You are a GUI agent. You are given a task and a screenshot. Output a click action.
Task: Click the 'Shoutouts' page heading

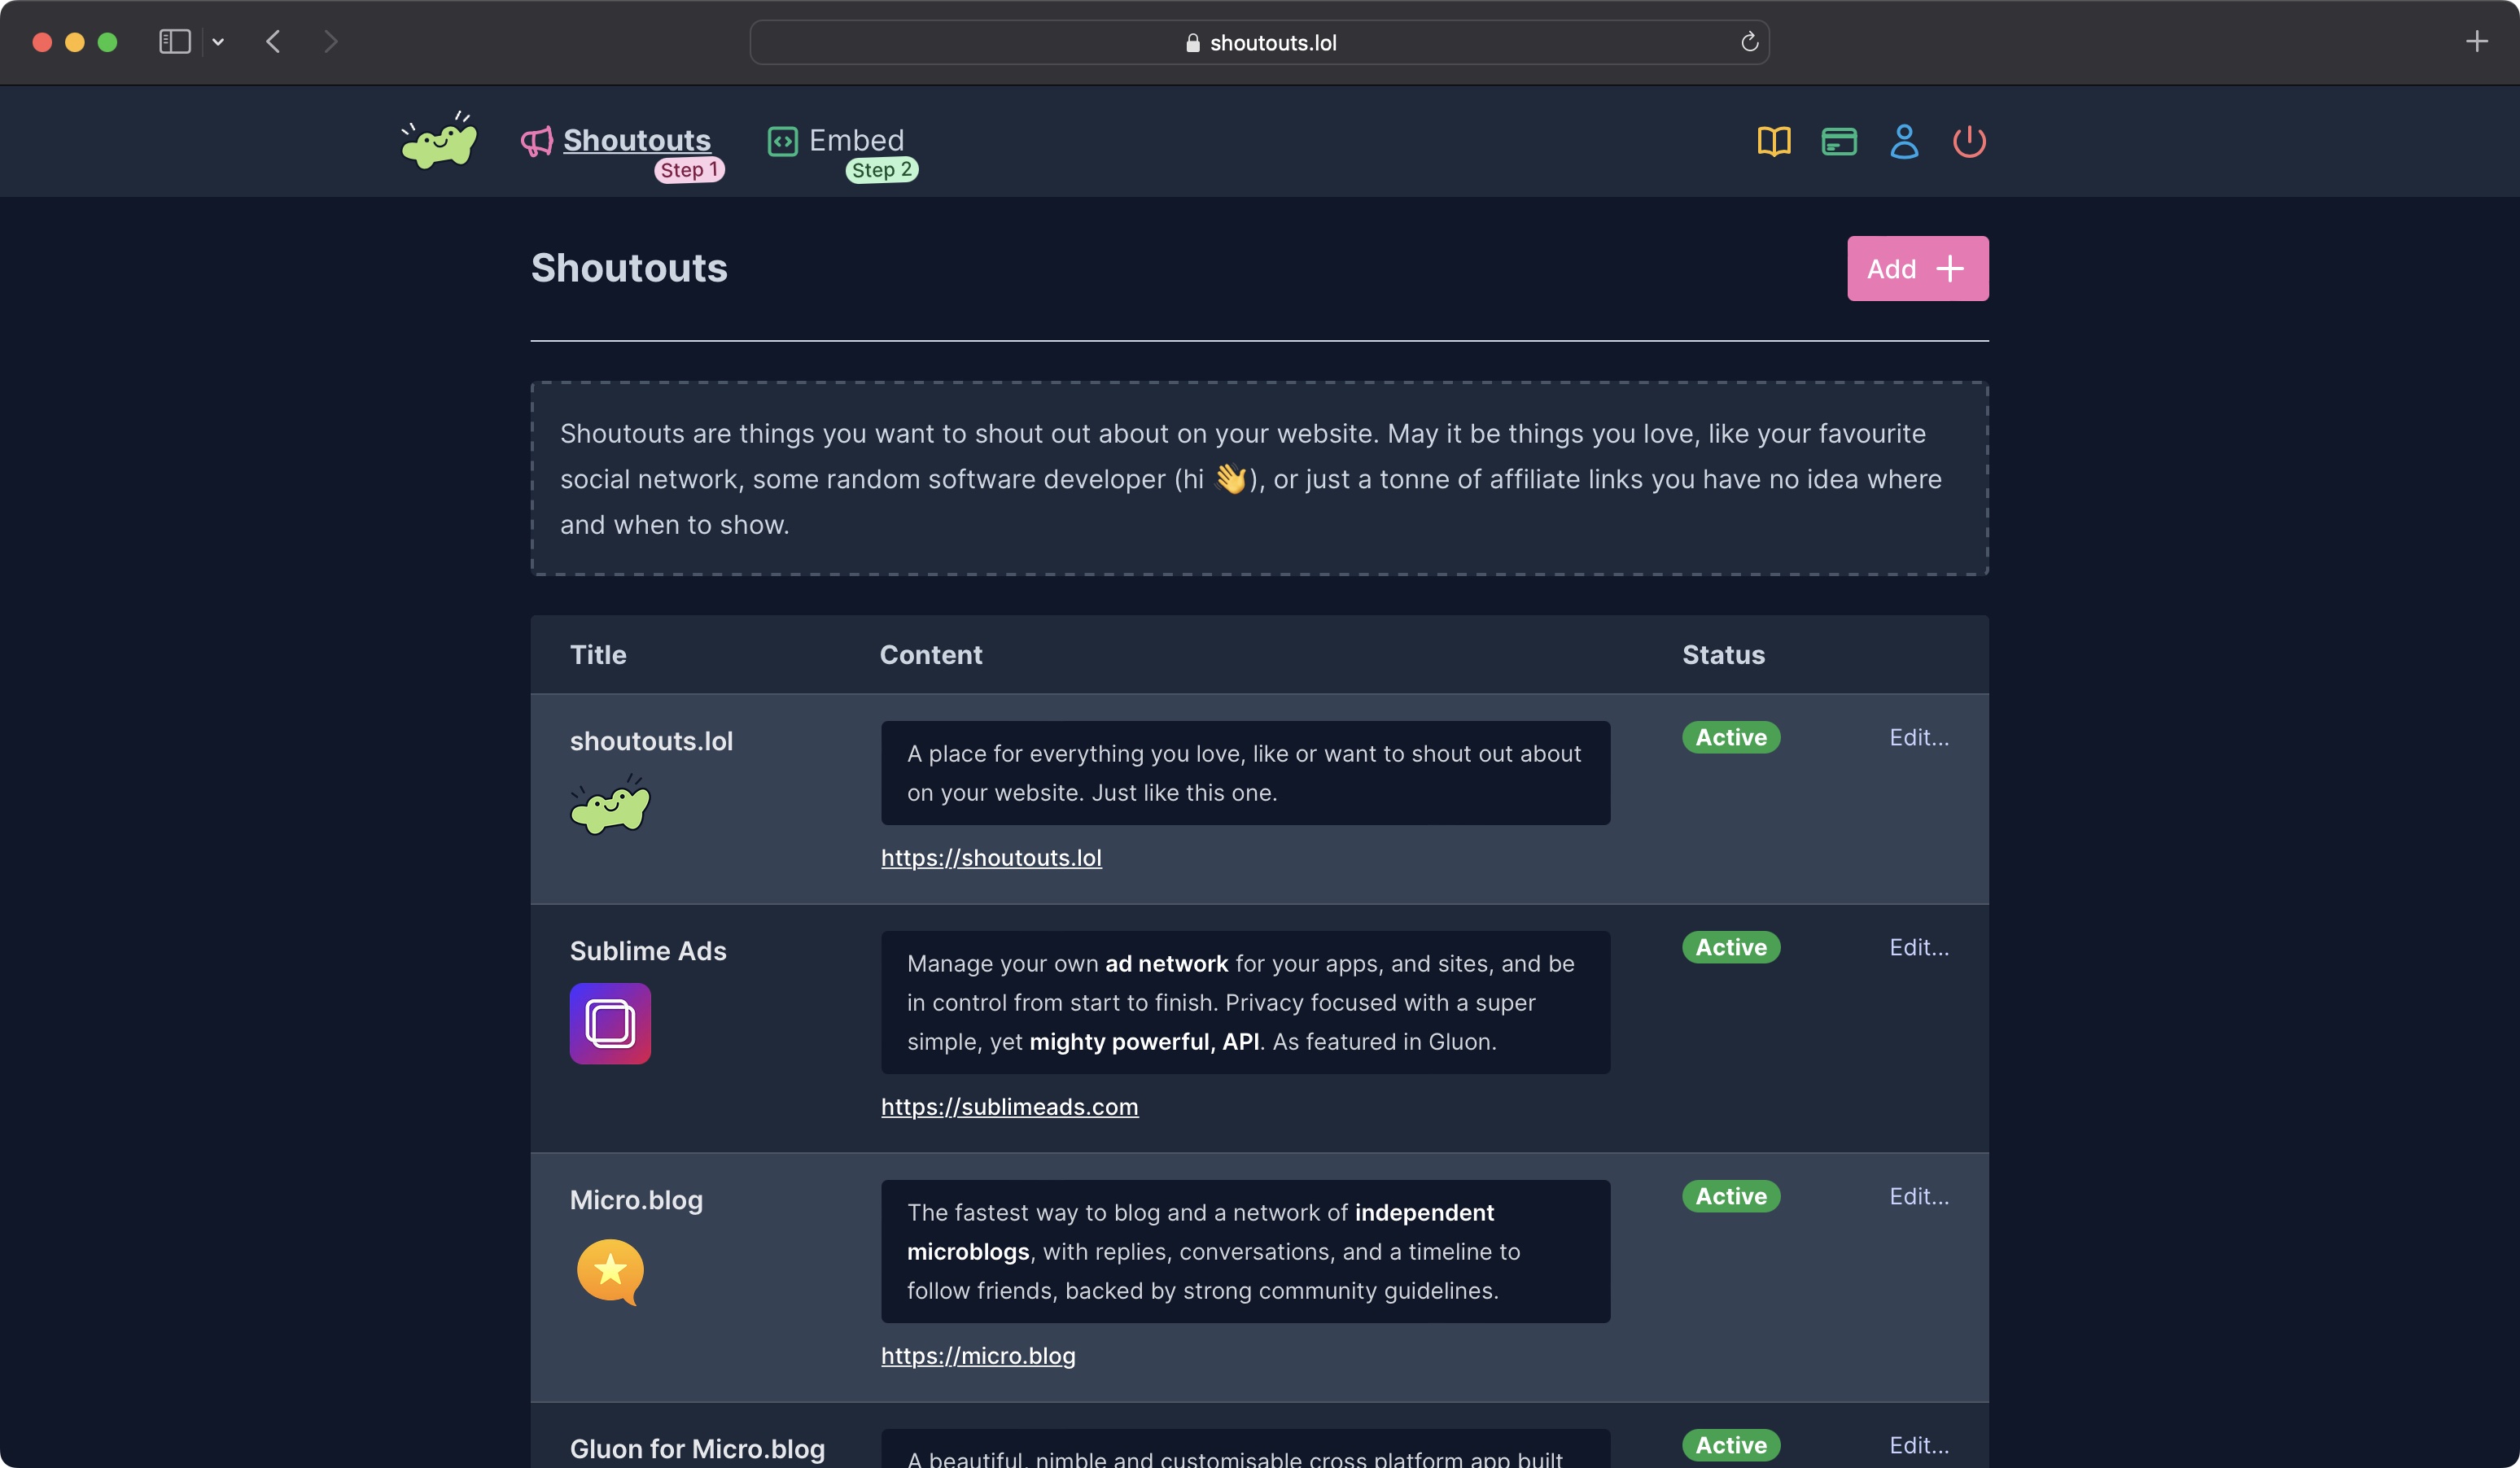(629, 268)
